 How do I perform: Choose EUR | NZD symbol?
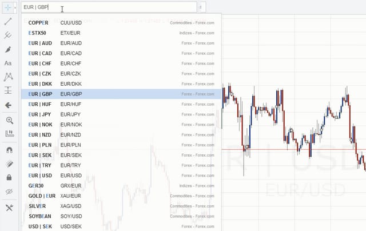(x=121, y=135)
